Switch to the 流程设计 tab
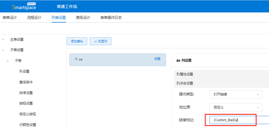269x128 pixels. click(x=34, y=18)
